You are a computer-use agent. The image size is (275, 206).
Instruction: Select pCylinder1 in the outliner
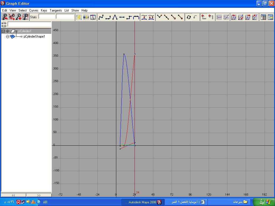25,31
